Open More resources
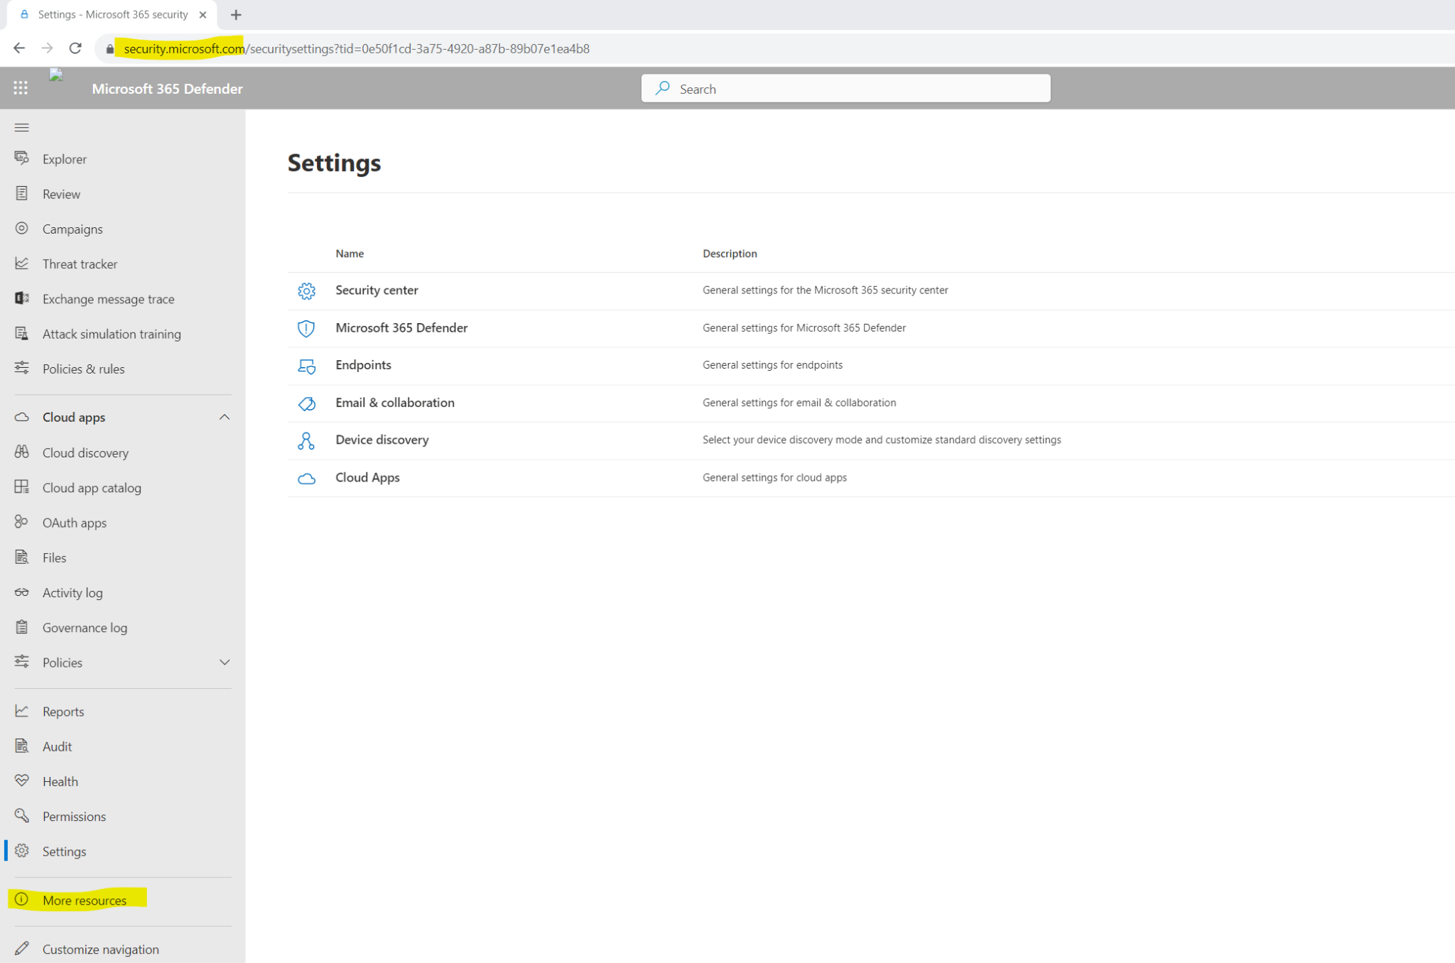This screenshot has height=963, width=1455. pyautogui.click(x=84, y=900)
